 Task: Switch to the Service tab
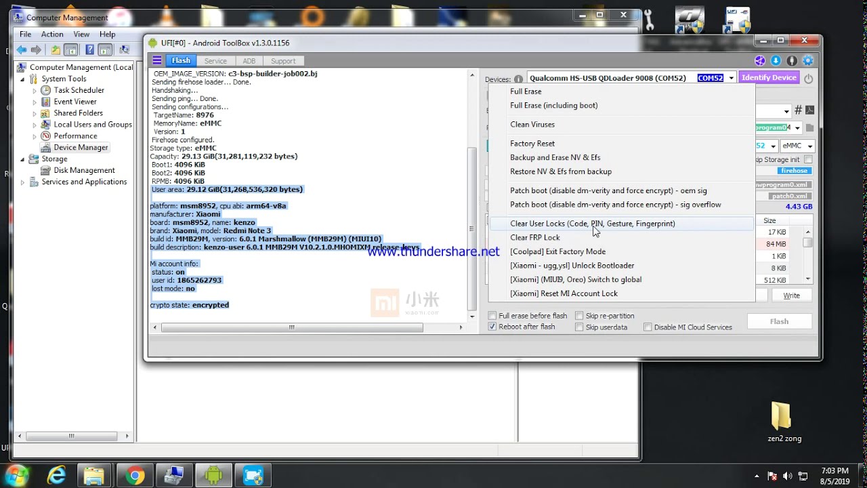point(215,61)
